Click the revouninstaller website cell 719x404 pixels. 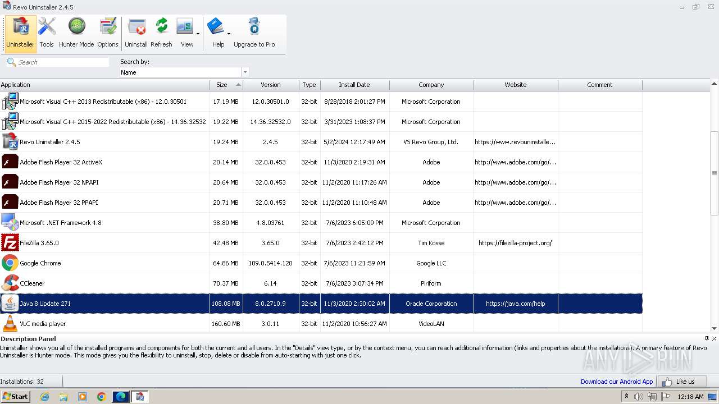[x=516, y=142]
